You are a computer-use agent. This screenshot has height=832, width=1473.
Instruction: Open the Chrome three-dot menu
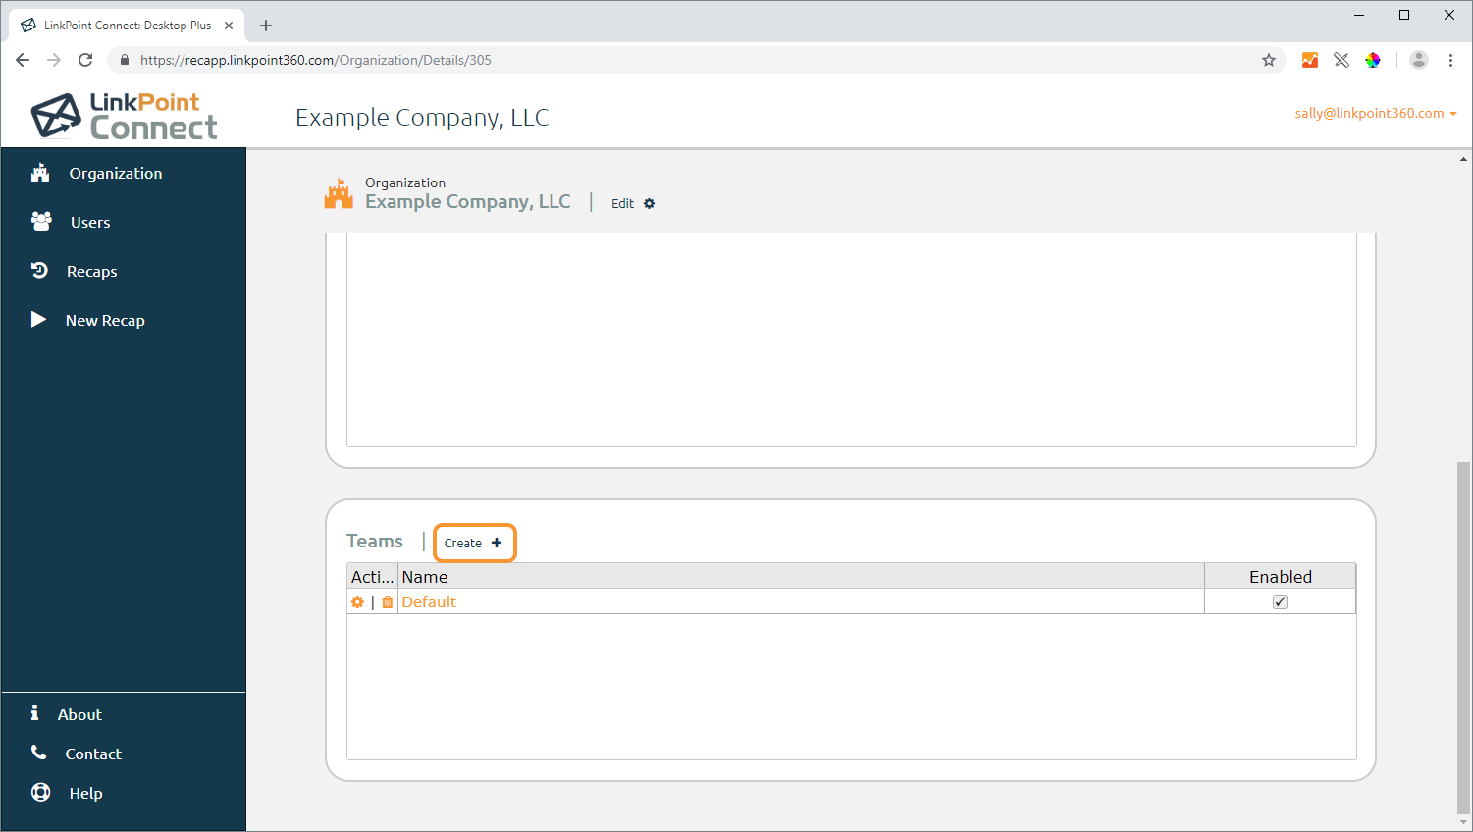(x=1450, y=60)
